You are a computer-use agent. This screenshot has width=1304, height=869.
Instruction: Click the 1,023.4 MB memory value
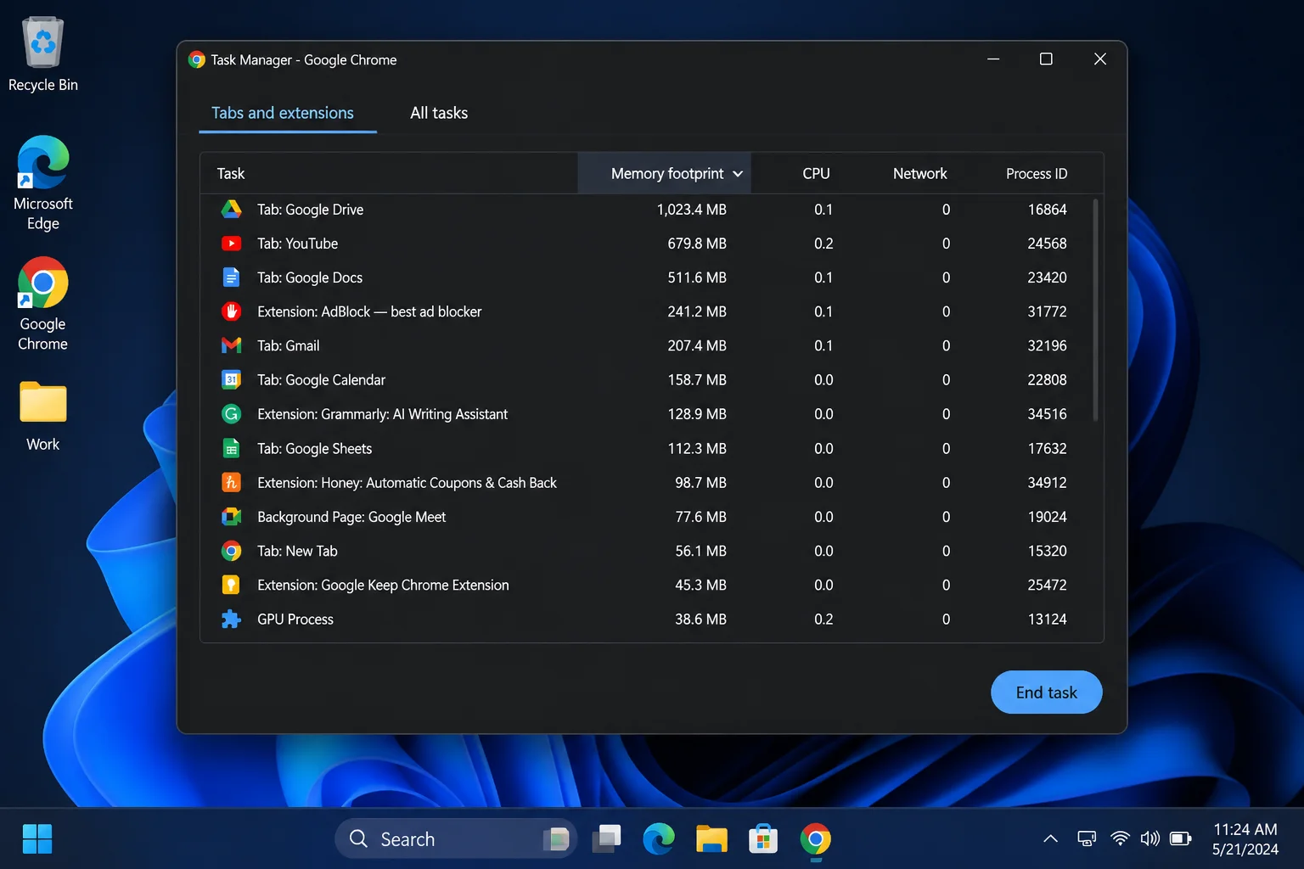click(x=692, y=210)
